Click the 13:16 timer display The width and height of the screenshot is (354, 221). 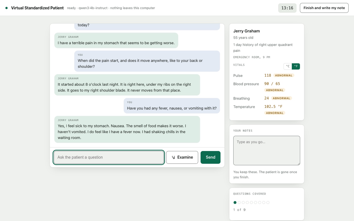click(x=287, y=8)
